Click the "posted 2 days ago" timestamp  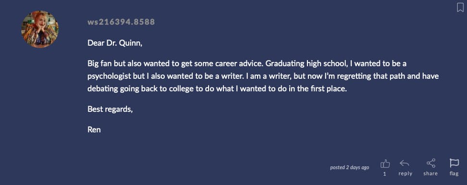click(x=350, y=167)
